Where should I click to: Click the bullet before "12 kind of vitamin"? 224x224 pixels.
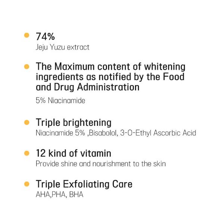(x=27, y=153)
